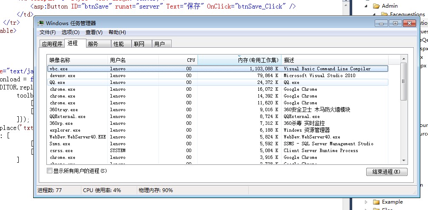This screenshot has height=210, width=428.
Task: Sort by the CPU column header
Action: (x=178, y=60)
